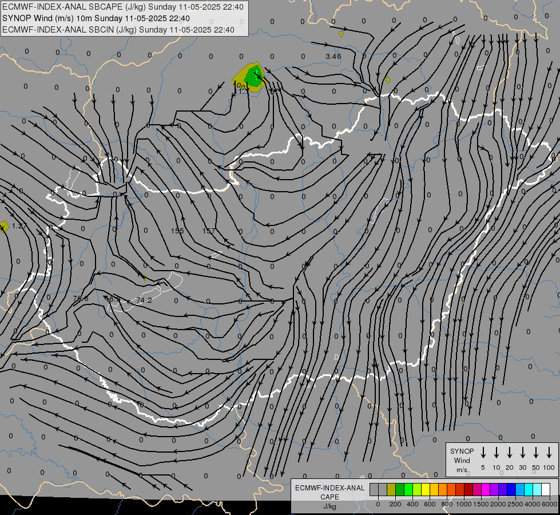Image resolution: width=560 pixels, height=515 pixels.
Task: Click the SYNOP Wind m/s legend title
Action: (x=462, y=460)
